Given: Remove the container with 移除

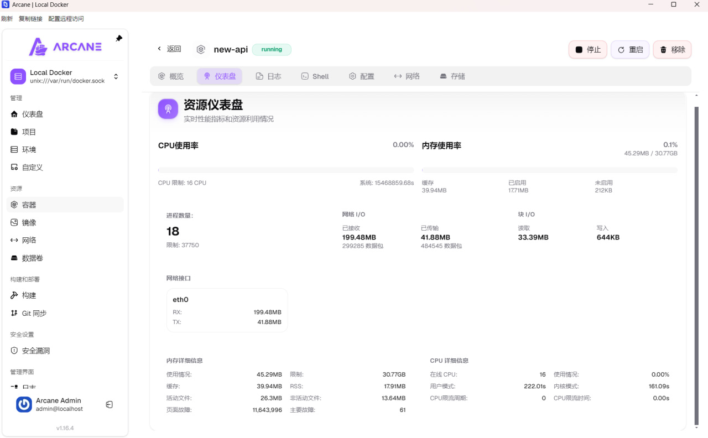Looking at the screenshot, I should coord(672,49).
